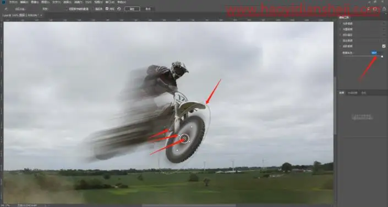Toggle the Preview checkbox in options bar
Viewport: 388px width, 207px height.
point(107,9)
